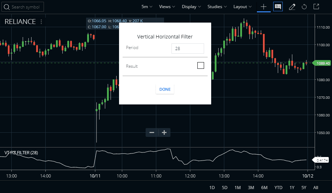Open the drawing pencil tool
Viewport: 332px width, 193px height.
click(292, 7)
